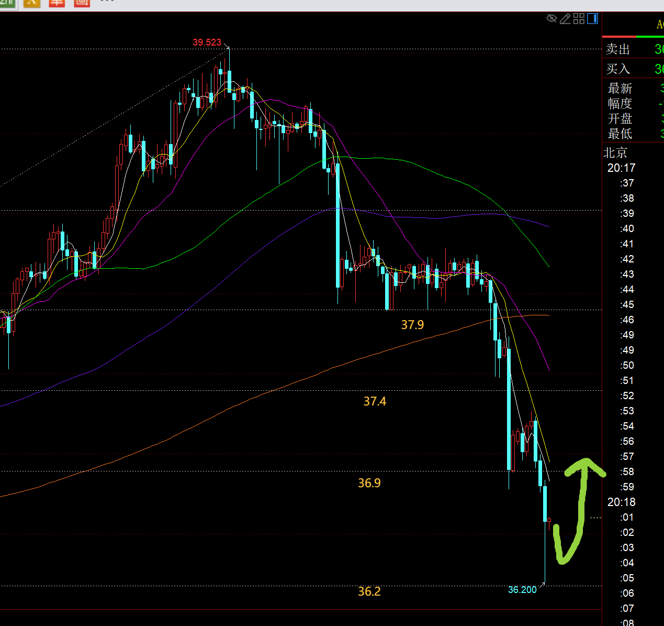
Task: Click the 北京 time column header
Action: pyautogui.click(x=615, y=153)
